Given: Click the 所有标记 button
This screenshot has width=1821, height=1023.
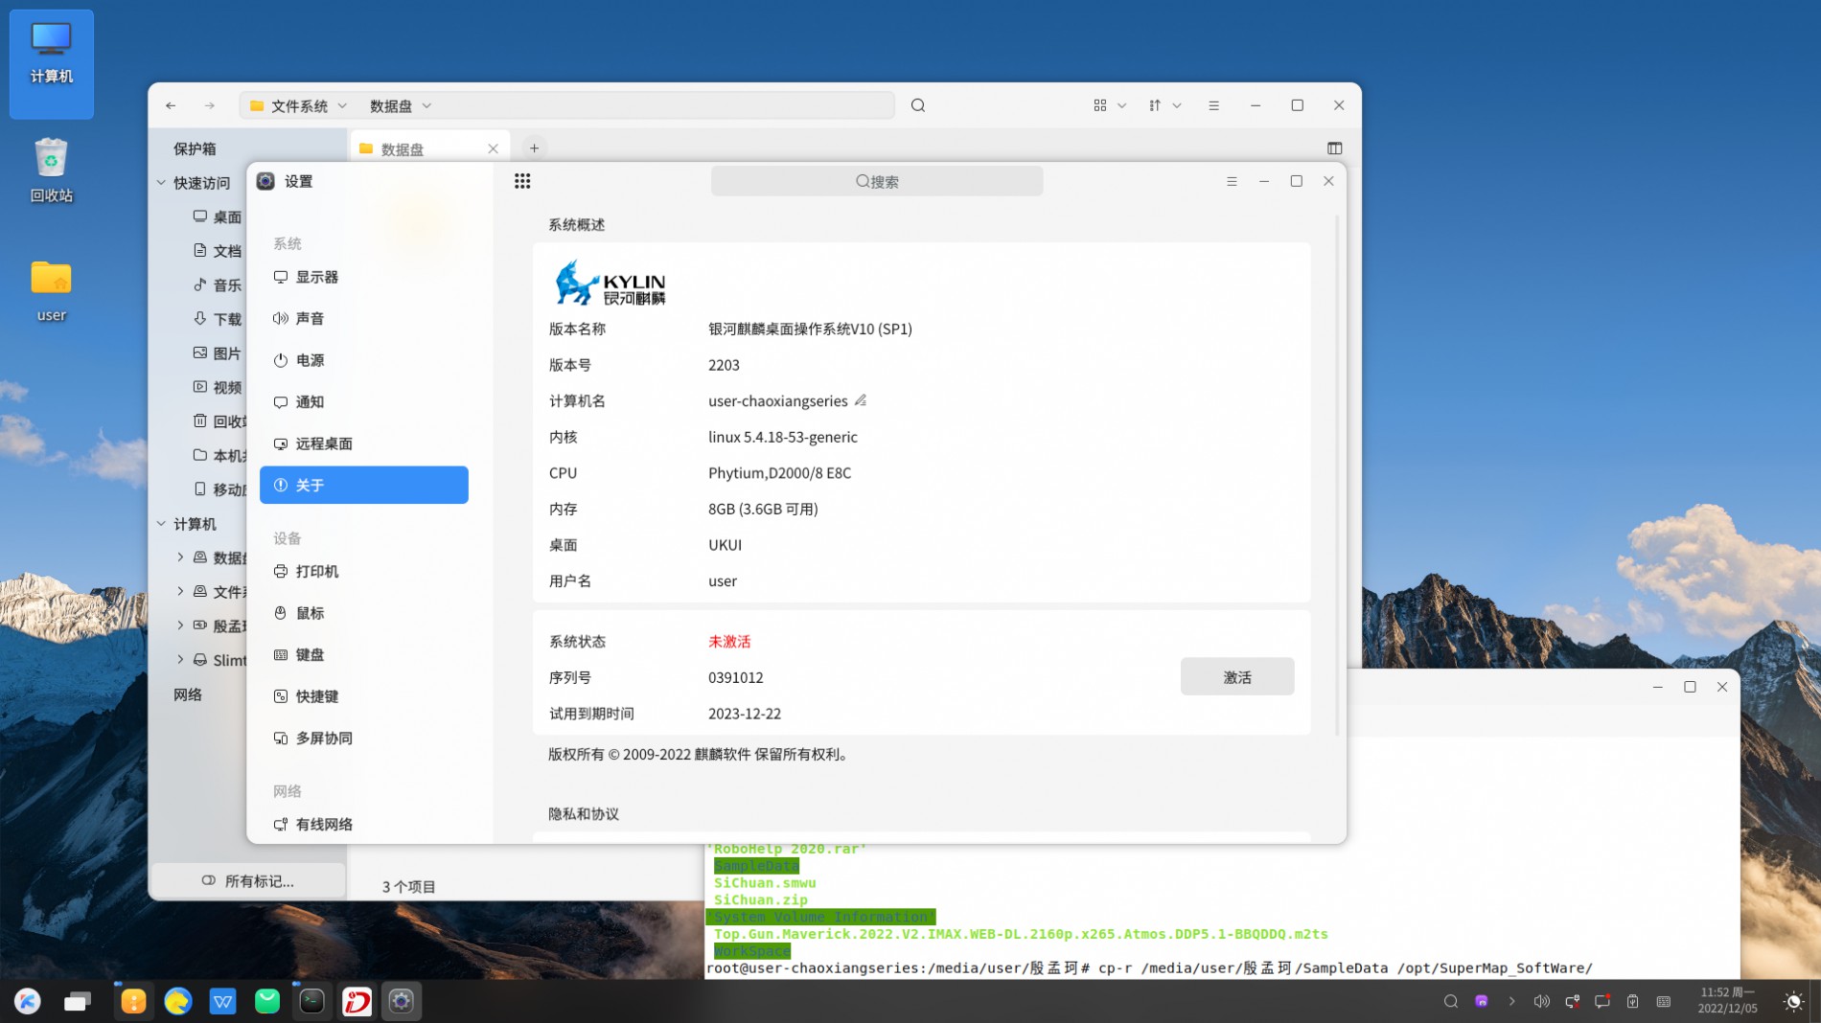Looking at the screenshot, I should 248,880.
